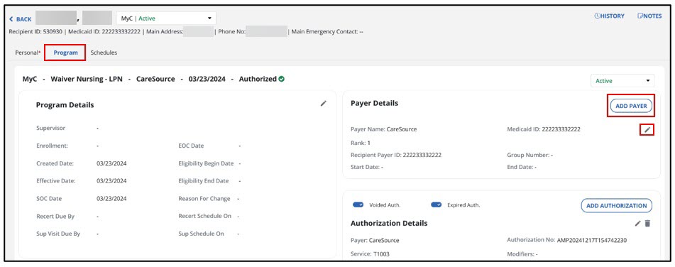Click the Sup Visit Due By label

58,234
